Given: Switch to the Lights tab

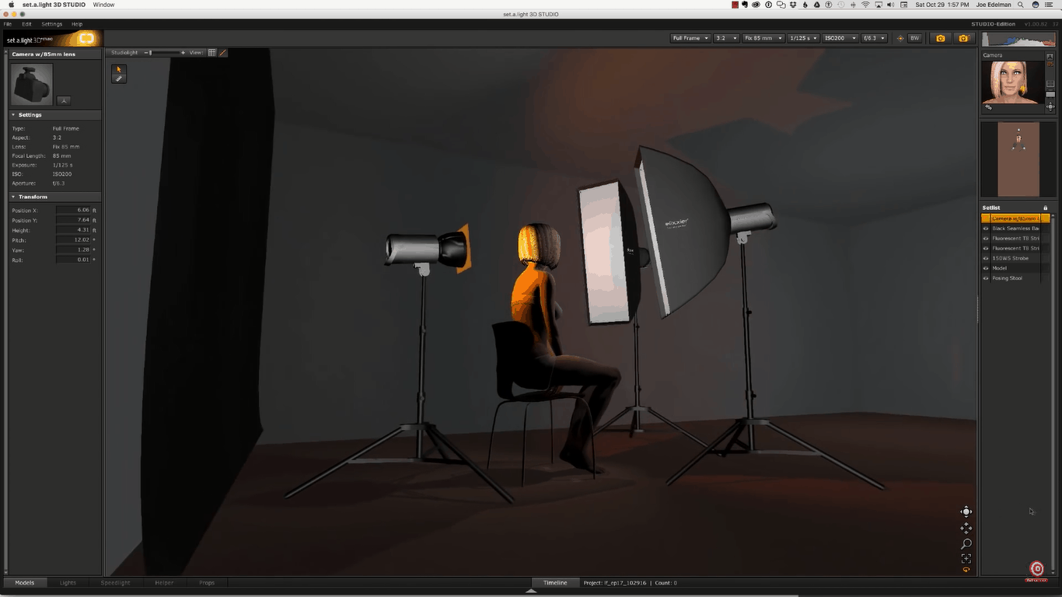Looking at the screenshot, I should click(68, 582).
